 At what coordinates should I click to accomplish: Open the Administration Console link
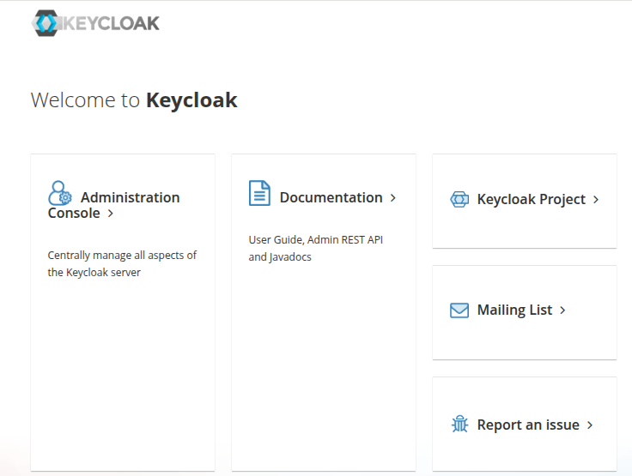(x=130, y=197)
